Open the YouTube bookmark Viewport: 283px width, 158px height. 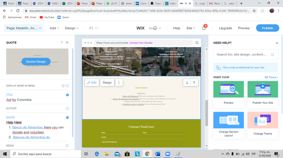(x=47, y=17)
